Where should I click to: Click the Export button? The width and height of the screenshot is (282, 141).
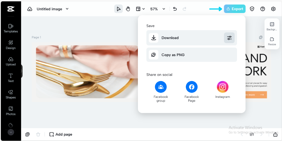coord(235,9)
